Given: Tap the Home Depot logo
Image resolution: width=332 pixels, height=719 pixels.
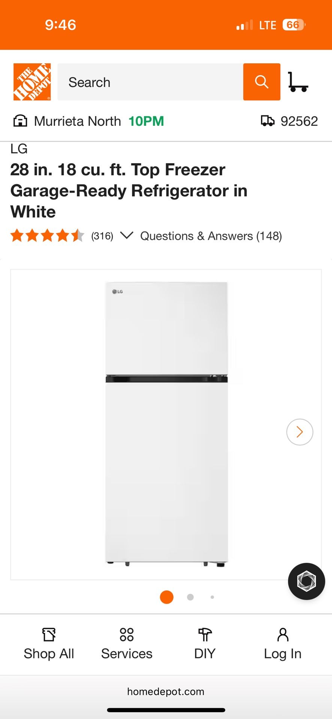Looking at the screenshot, I should pos(32,82).
